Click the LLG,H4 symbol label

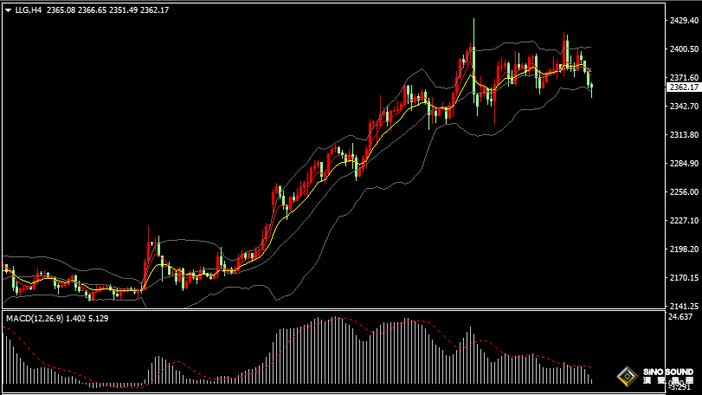(x=27, y=10)
